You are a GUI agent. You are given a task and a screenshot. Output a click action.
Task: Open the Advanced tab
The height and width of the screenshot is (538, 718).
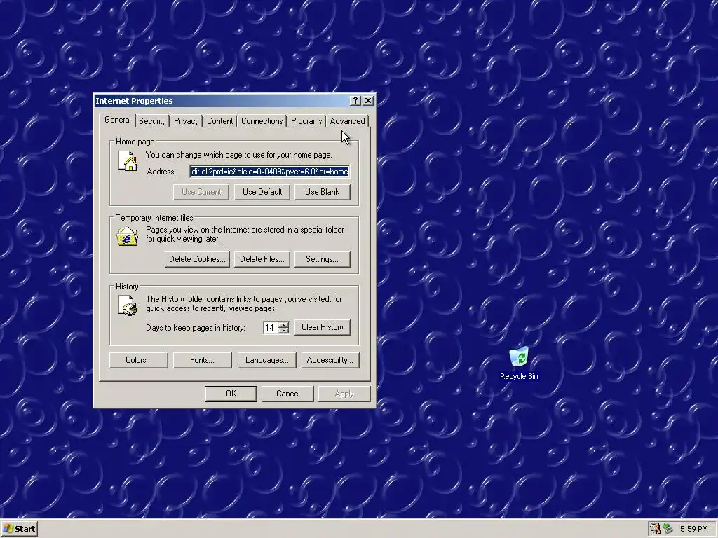click(x=347, y=121)
